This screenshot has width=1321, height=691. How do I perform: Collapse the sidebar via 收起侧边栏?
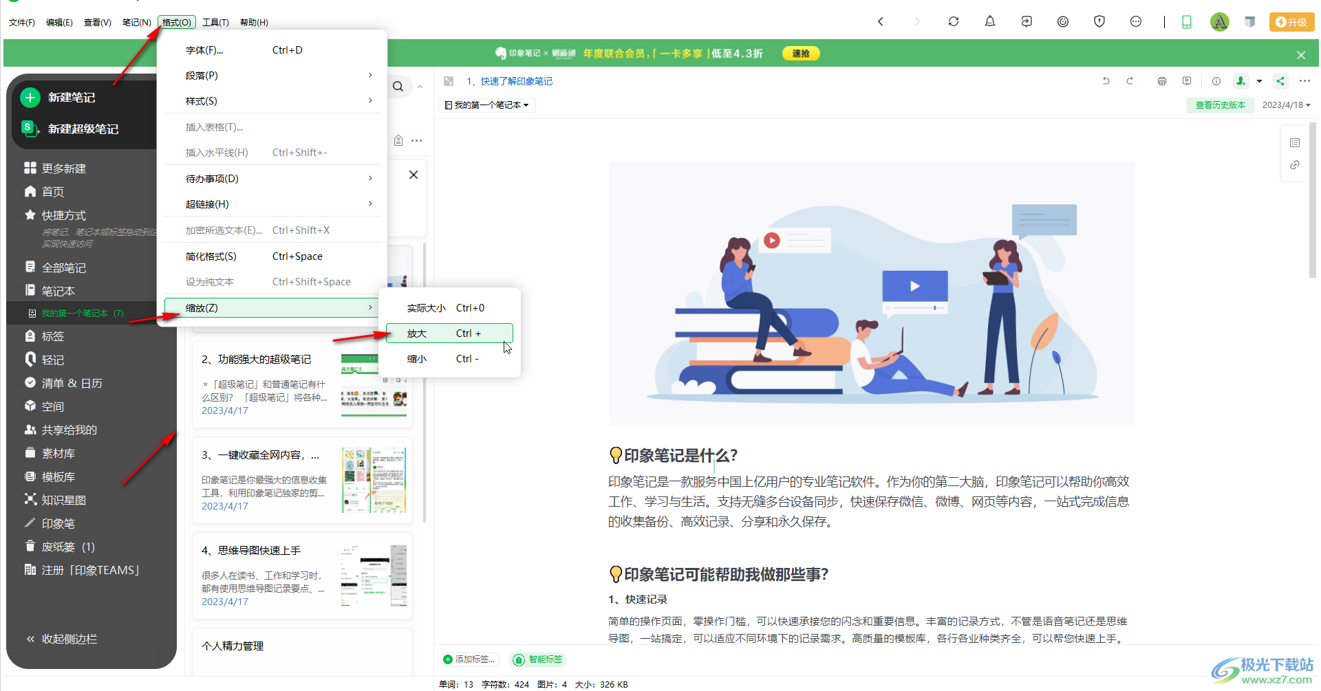point(62,639)
